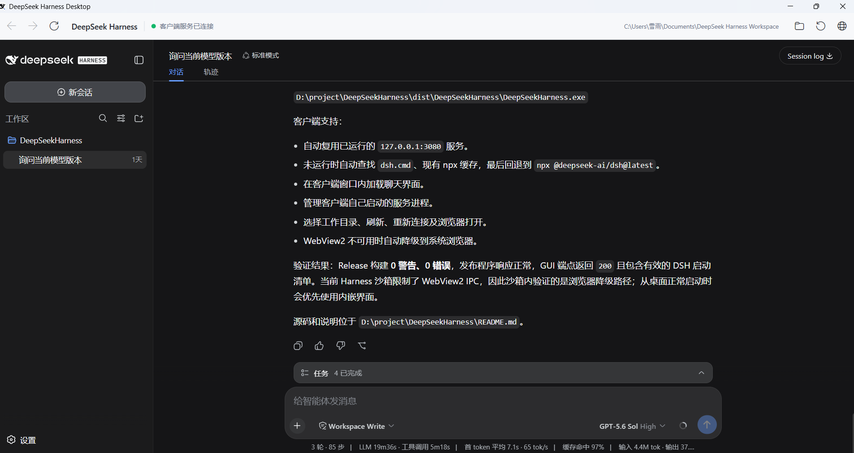
Task: Select the DeepSeekHarness workspace folder
Action: point(75,141)
